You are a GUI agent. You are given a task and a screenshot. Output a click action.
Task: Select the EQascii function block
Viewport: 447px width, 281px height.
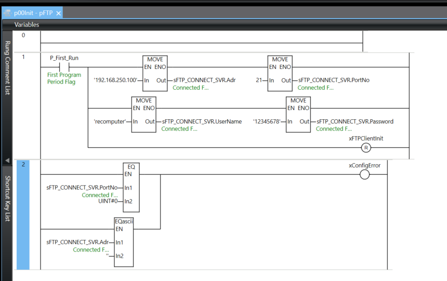pos(124,243)
